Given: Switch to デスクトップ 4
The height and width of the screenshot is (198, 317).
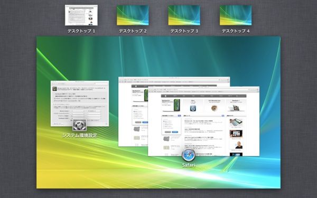Looking at the screenshot, I should pos(236,15).
